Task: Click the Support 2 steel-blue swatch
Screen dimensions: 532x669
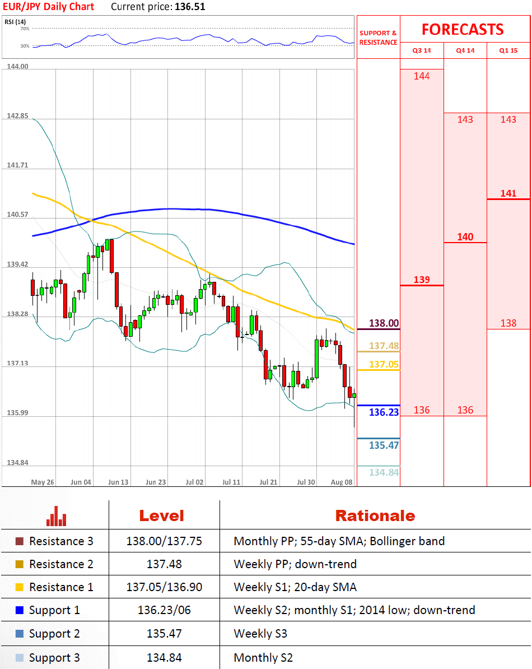Action: [19, 634]
